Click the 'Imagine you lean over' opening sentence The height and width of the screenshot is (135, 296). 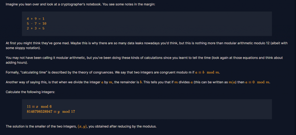tap(80, 4)
